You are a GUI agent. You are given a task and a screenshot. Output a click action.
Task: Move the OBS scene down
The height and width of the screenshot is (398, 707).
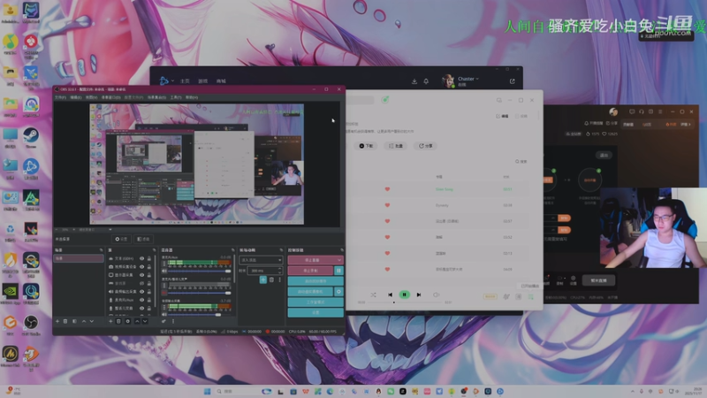pyautogui.click(x=92, y=321)
